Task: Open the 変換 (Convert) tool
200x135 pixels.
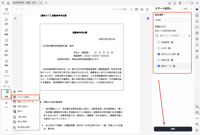Action: click(6, 42)
